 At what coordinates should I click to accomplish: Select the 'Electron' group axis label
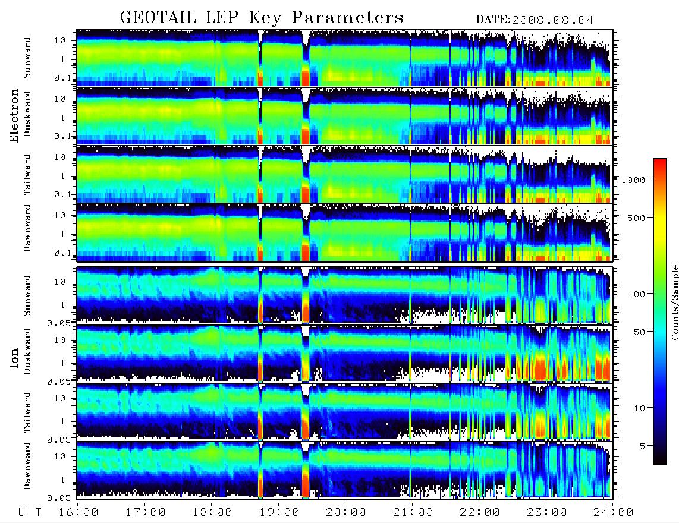(x=14, y=115)
